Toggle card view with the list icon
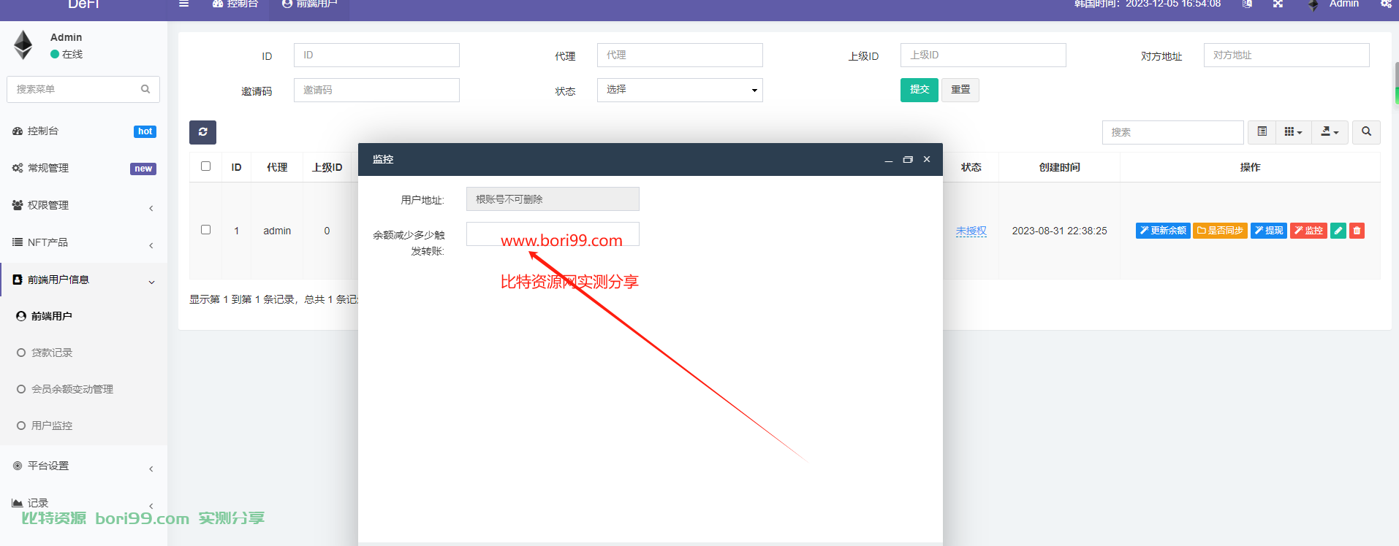This screenshot has height=546, width=1399. click(1262, 131)
